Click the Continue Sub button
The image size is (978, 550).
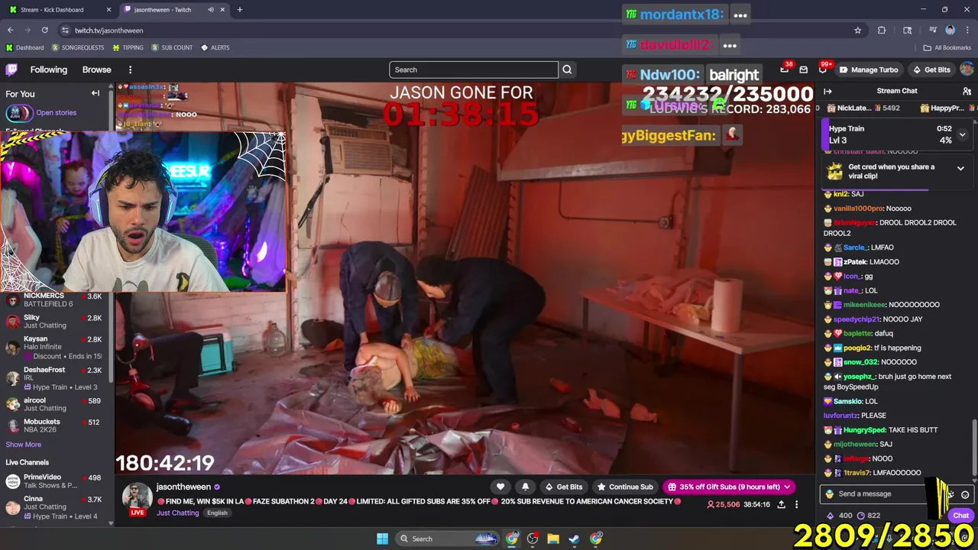pyautogui.click(x=625, y=487)
